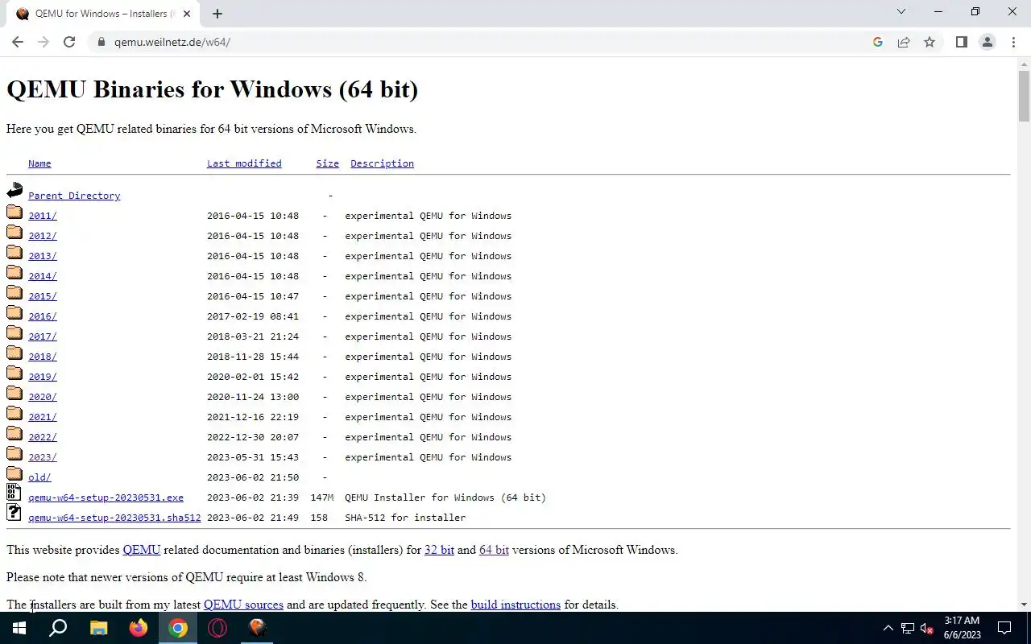Open qemu-w64-setup-20230531.sha512 link
Screen dimensions: 1031x644
point(114,518)
